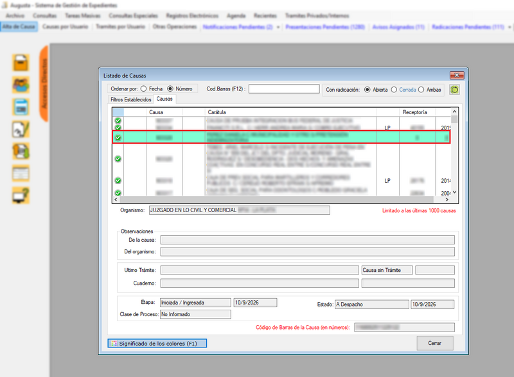Click the causes list scroll-down arrow

454,192
